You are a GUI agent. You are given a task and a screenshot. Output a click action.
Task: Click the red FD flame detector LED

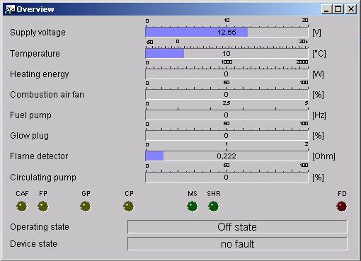click(x=342, y=207)
